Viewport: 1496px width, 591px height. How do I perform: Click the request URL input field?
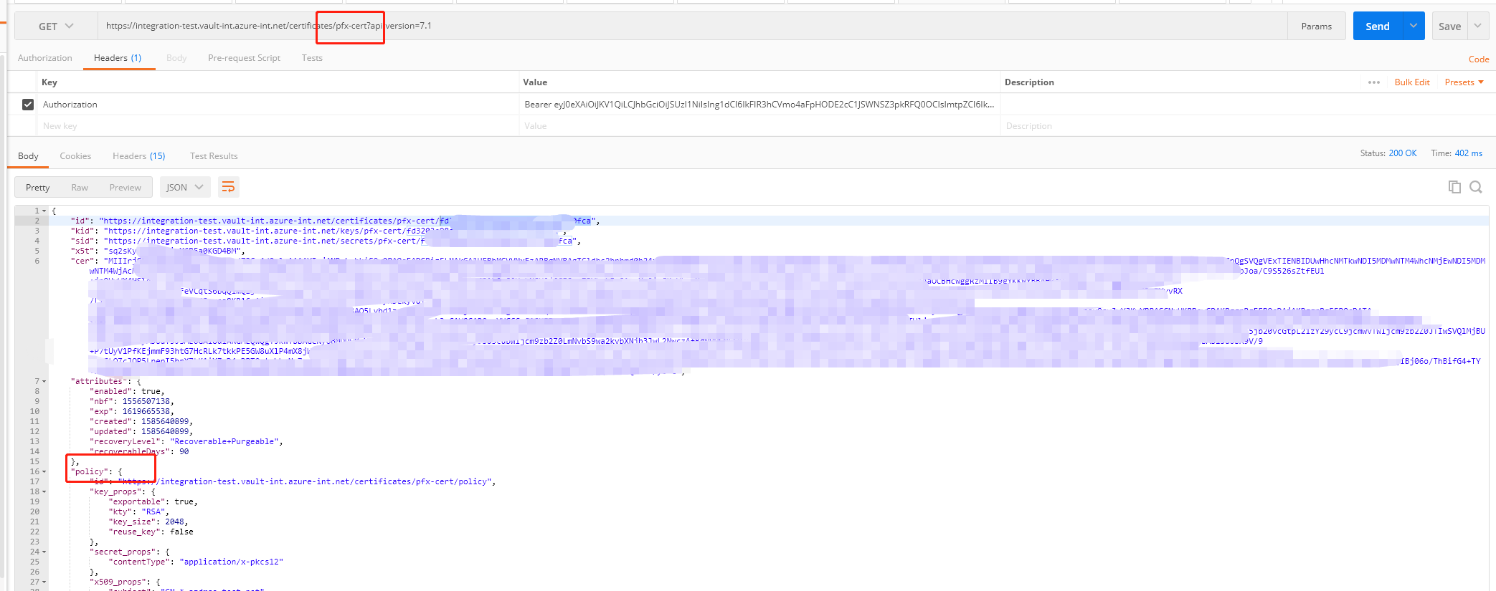pos(692,26)
